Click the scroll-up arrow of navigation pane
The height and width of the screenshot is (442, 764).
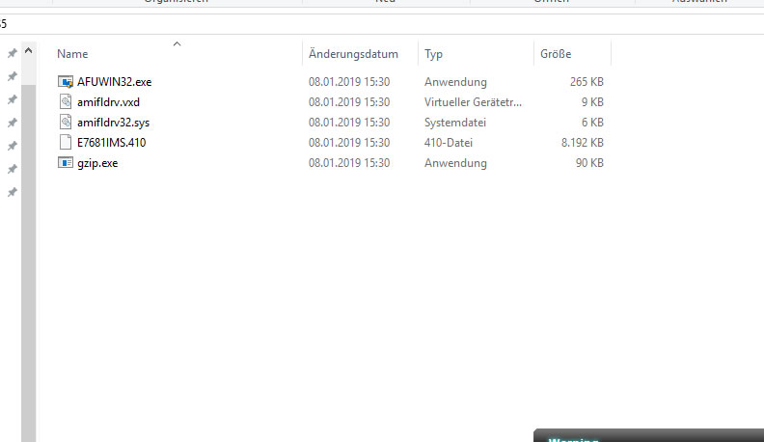coord(28,50)
